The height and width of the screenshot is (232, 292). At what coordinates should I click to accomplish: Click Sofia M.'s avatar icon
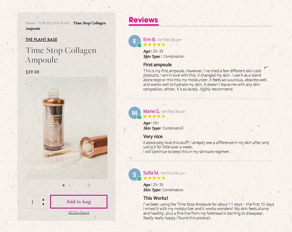pos(134,174)
